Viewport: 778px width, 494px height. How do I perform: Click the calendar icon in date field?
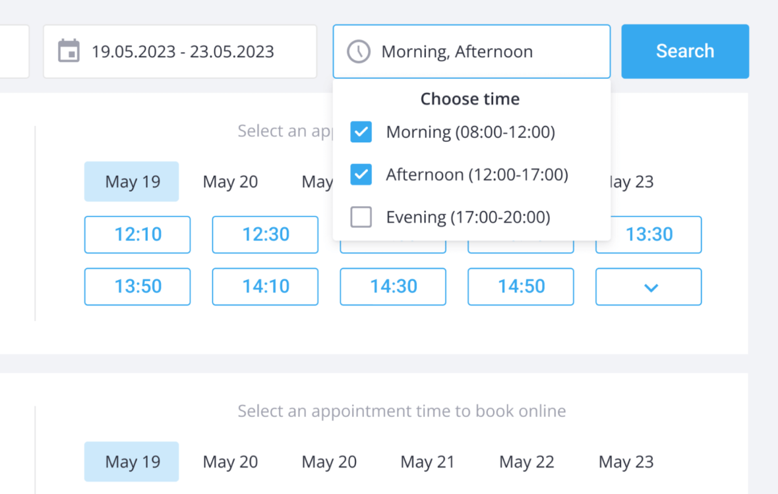pyautogui.click(x=69, y=51)
